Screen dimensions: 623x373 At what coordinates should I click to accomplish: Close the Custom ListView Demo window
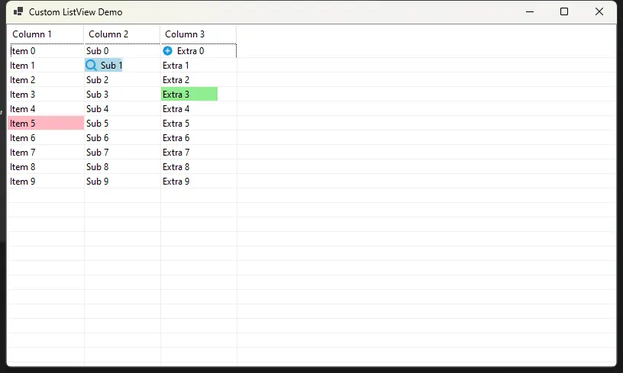[x=599, y=11]
